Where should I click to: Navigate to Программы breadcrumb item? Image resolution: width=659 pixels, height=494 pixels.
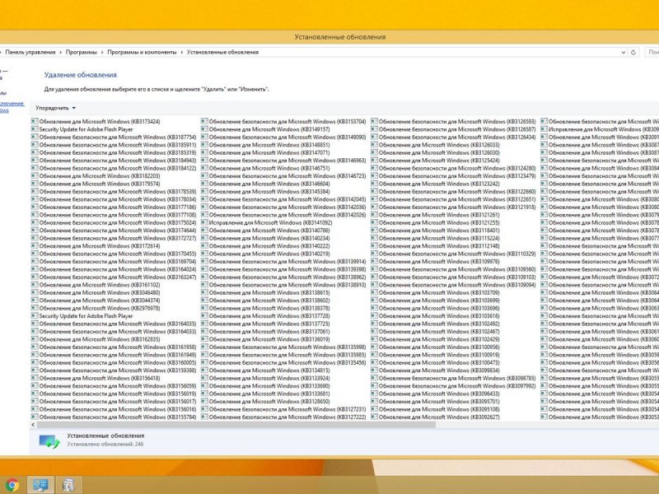(x=81, y=52)
